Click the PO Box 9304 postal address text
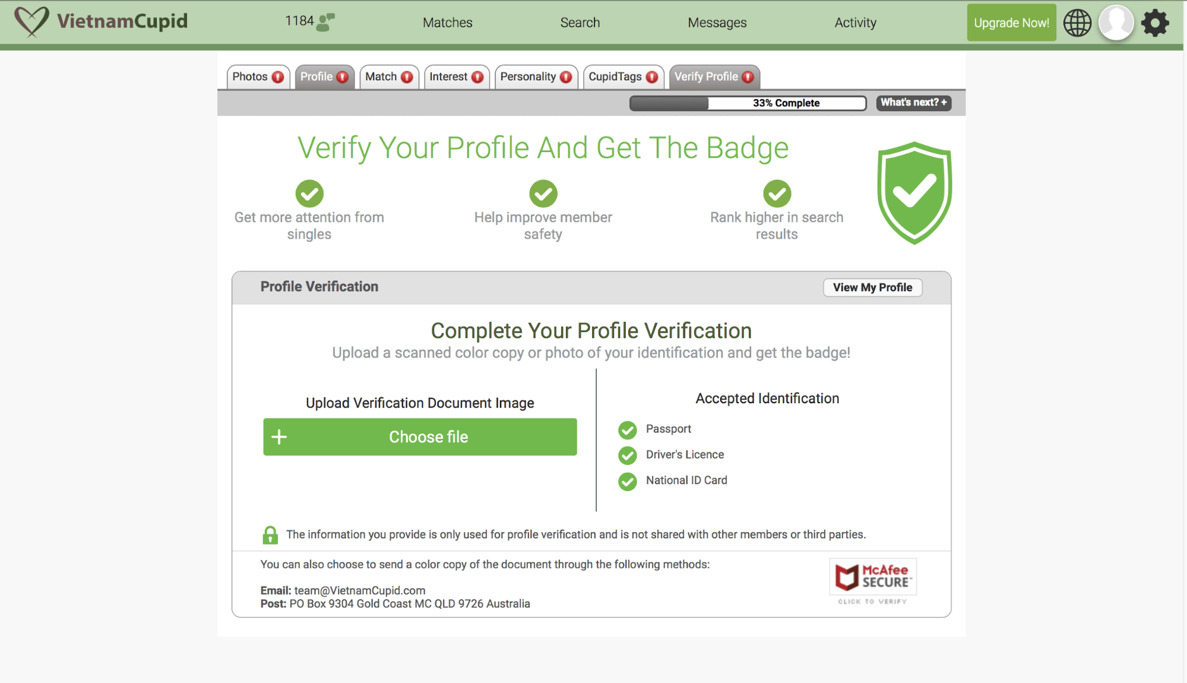1187x683 pixels. (410, 603)
